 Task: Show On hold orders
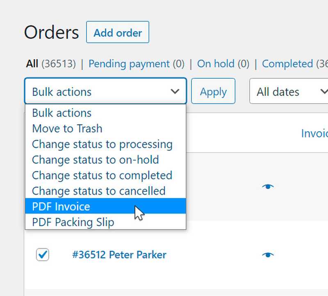216,64
